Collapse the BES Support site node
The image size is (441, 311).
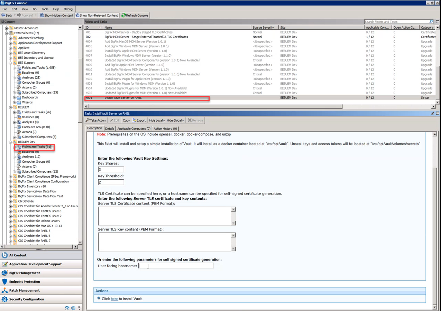point(10,63)
